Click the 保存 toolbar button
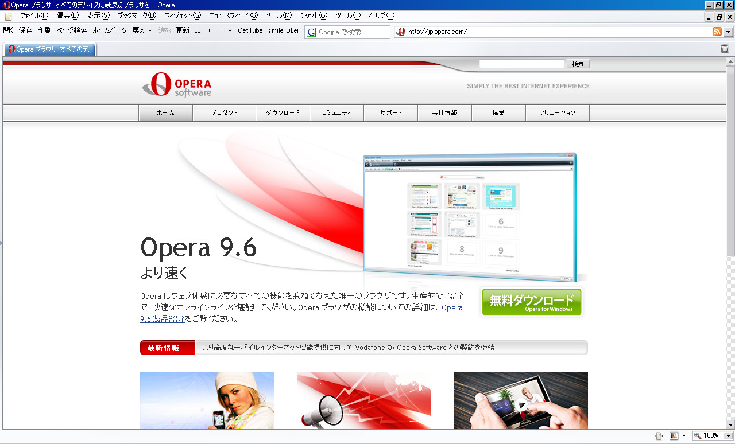Image resolution: width=735 pixels, height=444 pixels. (x=26, y=31)
